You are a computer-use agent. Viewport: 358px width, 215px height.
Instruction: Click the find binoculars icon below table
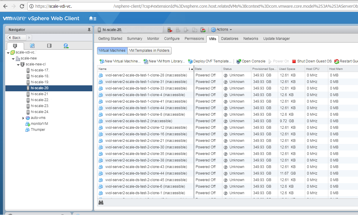[x=101, y=203]
